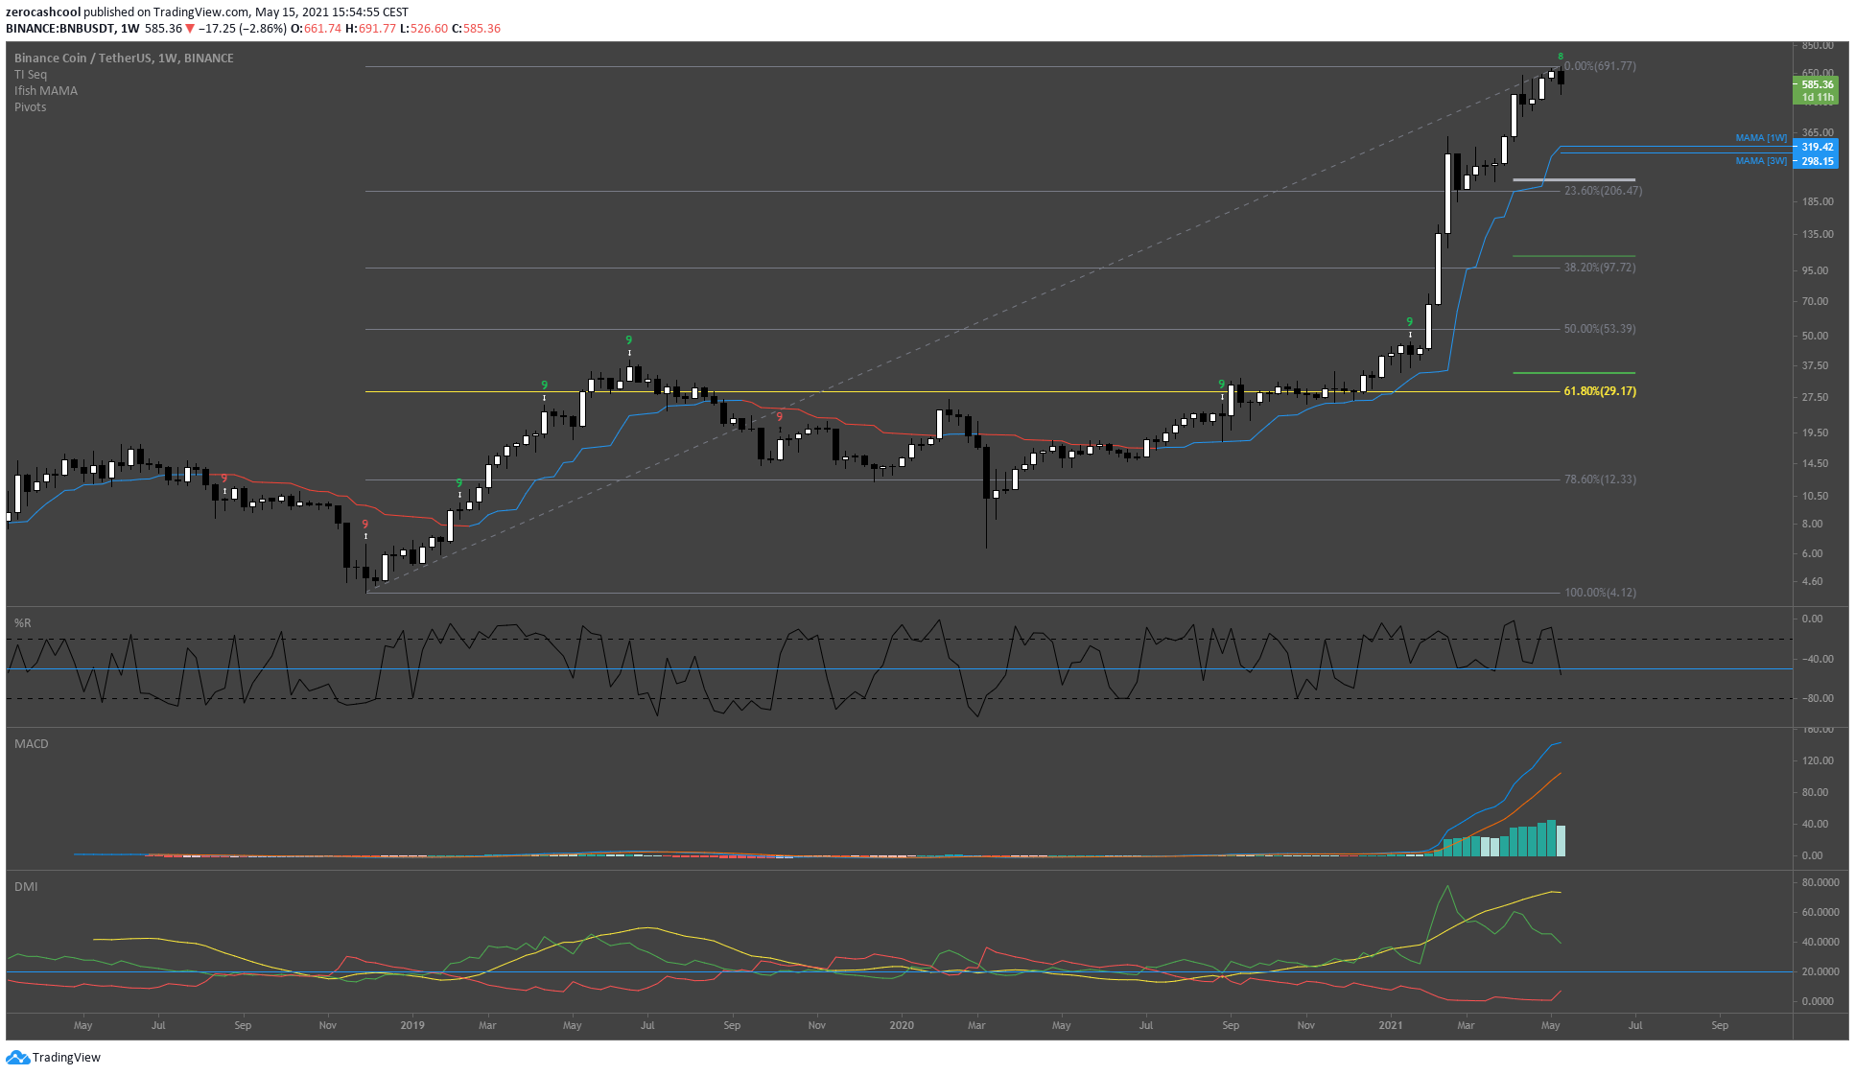The height and width of the screenshot is (1075, 1855).
Task: Click 4.60 on the price axis
Action: click(1812, 581)
